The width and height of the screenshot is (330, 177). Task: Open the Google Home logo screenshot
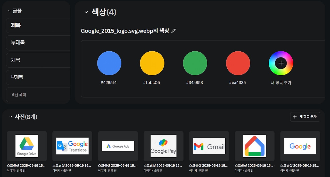pyautogui.click(x=254, y=146)
